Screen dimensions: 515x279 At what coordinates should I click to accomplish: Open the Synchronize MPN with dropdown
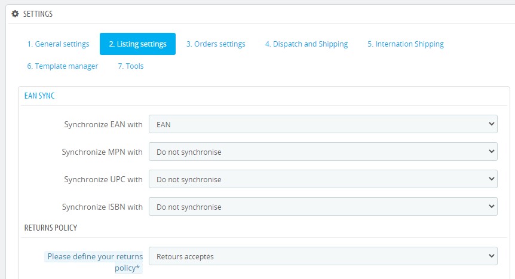(323, 152)
